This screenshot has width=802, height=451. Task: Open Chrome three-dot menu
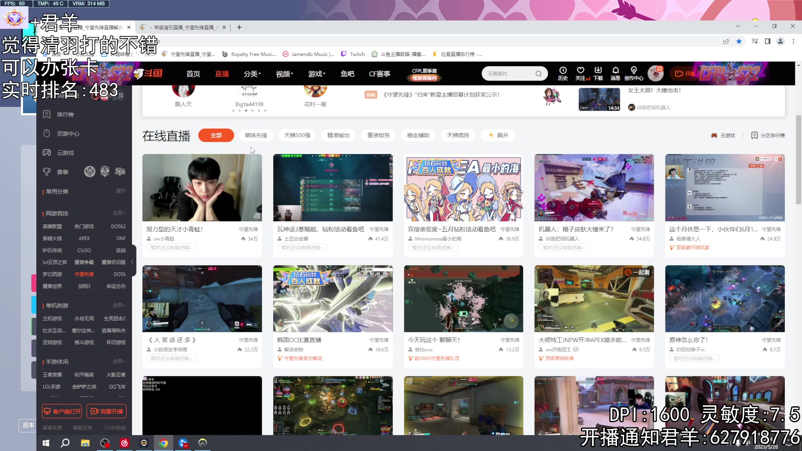[793, 41]
